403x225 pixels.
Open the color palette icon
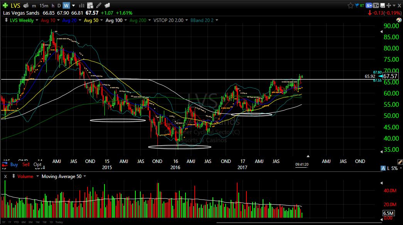pos(399,20)
